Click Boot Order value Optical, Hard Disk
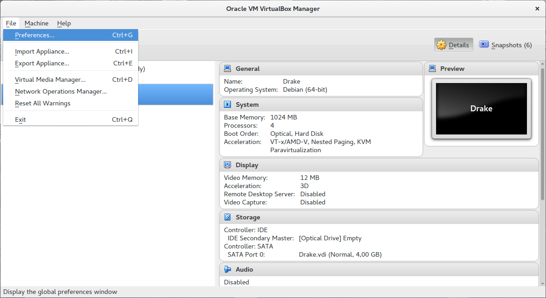 pos(297,134)
